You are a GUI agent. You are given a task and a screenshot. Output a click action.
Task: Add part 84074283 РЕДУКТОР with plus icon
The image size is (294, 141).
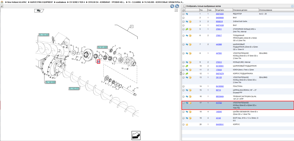(183, 14)
